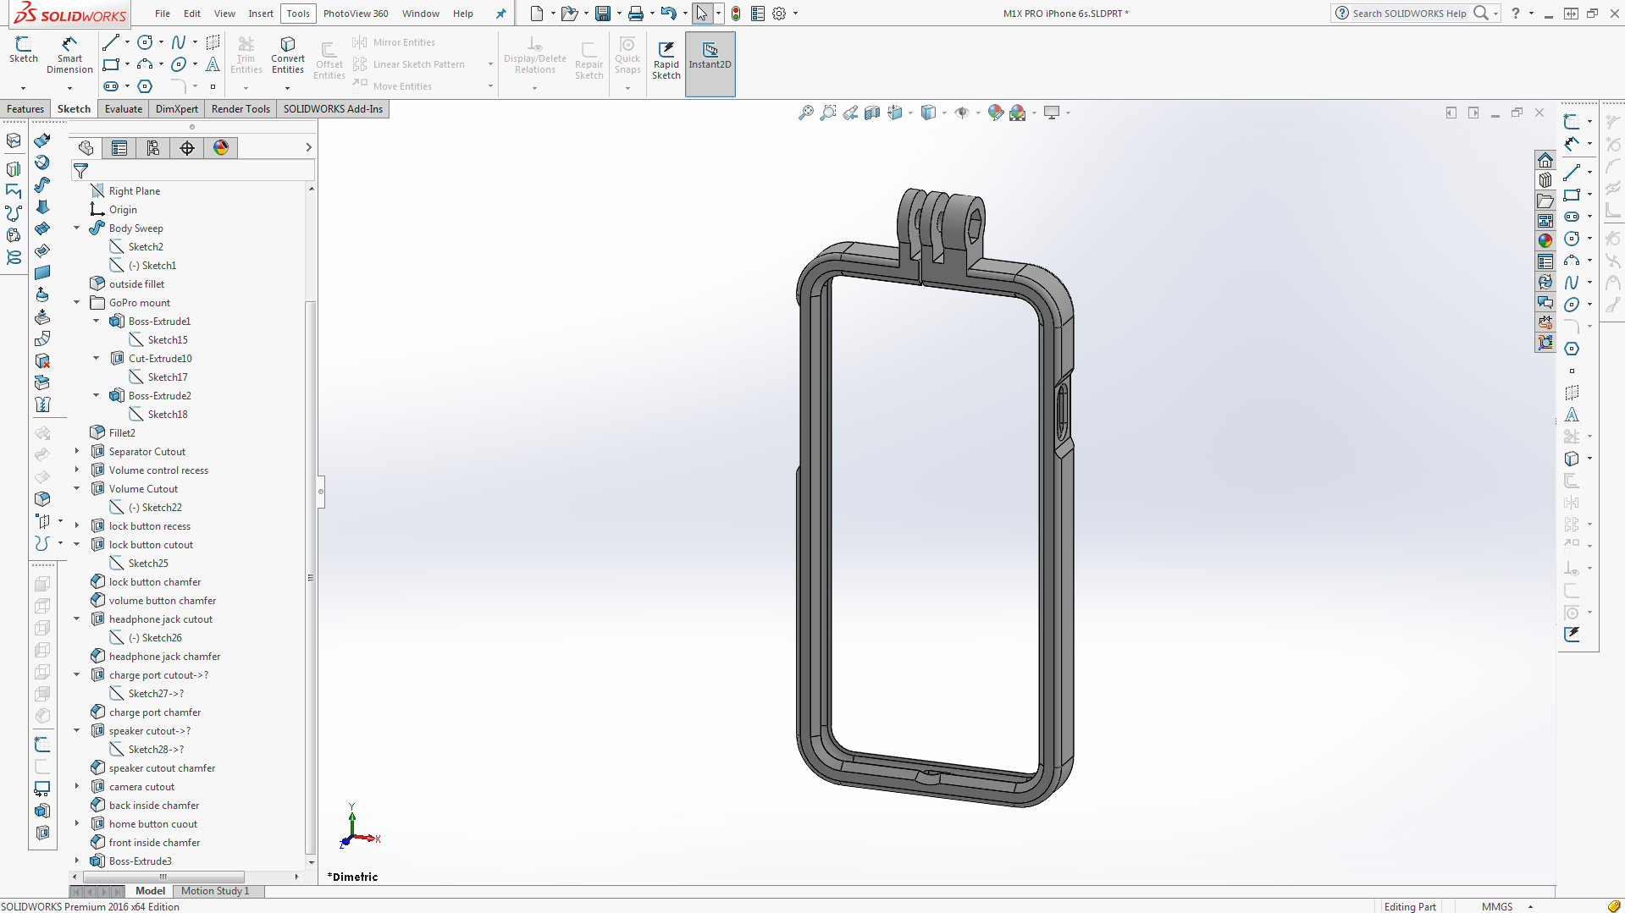Open Hide/Show Items eye icon
The image size is (1625, 913).
962,113
